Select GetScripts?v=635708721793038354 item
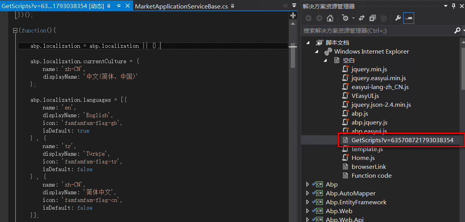Screen dimensions: 465x222 point(403,140)
